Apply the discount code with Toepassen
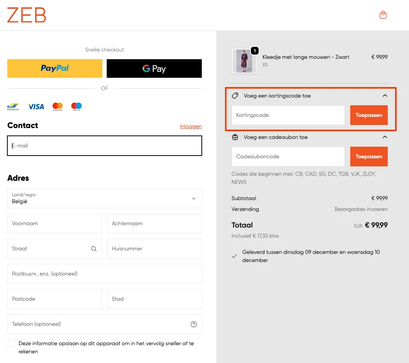This screenshot has height=363, width=409. [x=369, y=115]
